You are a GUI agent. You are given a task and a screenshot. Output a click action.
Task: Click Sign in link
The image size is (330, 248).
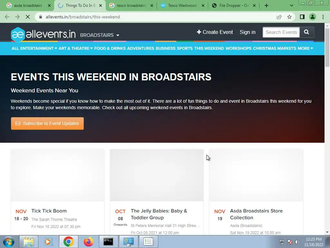pyautogui.click(x=247, y=32)
